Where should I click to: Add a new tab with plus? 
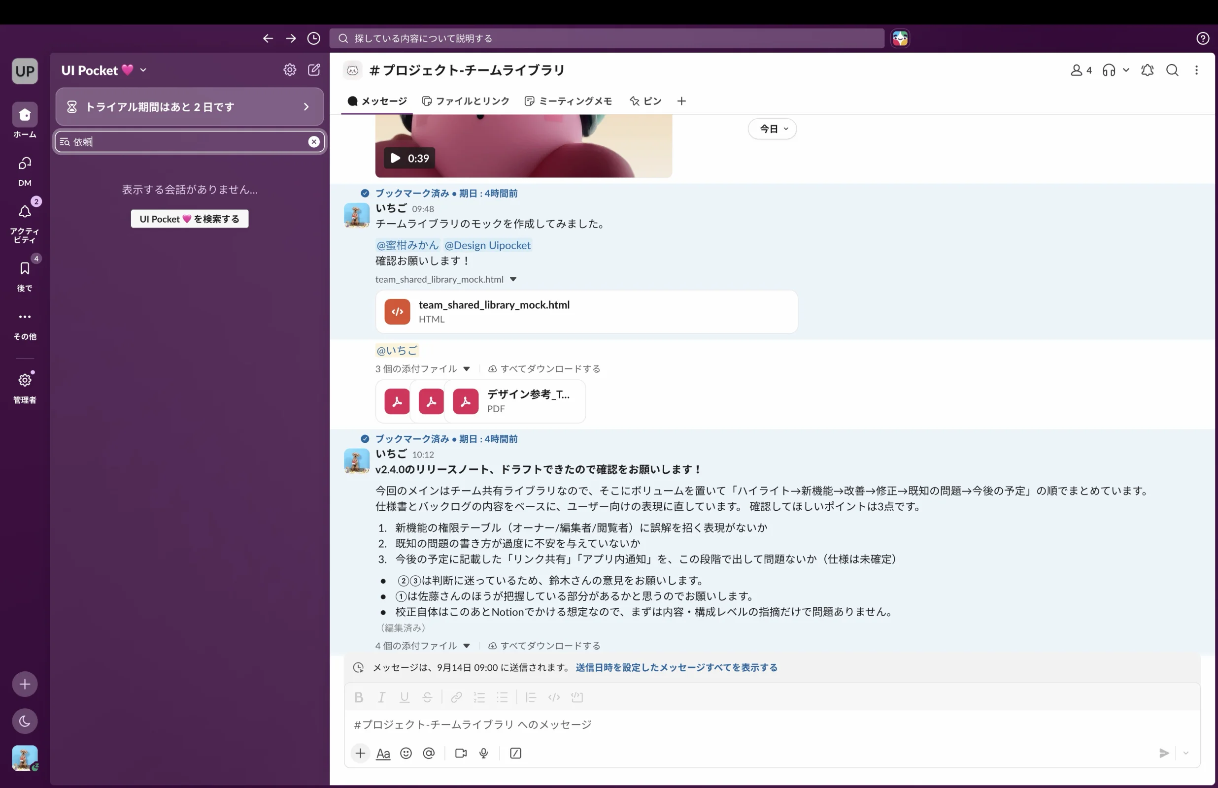point(681,101)
